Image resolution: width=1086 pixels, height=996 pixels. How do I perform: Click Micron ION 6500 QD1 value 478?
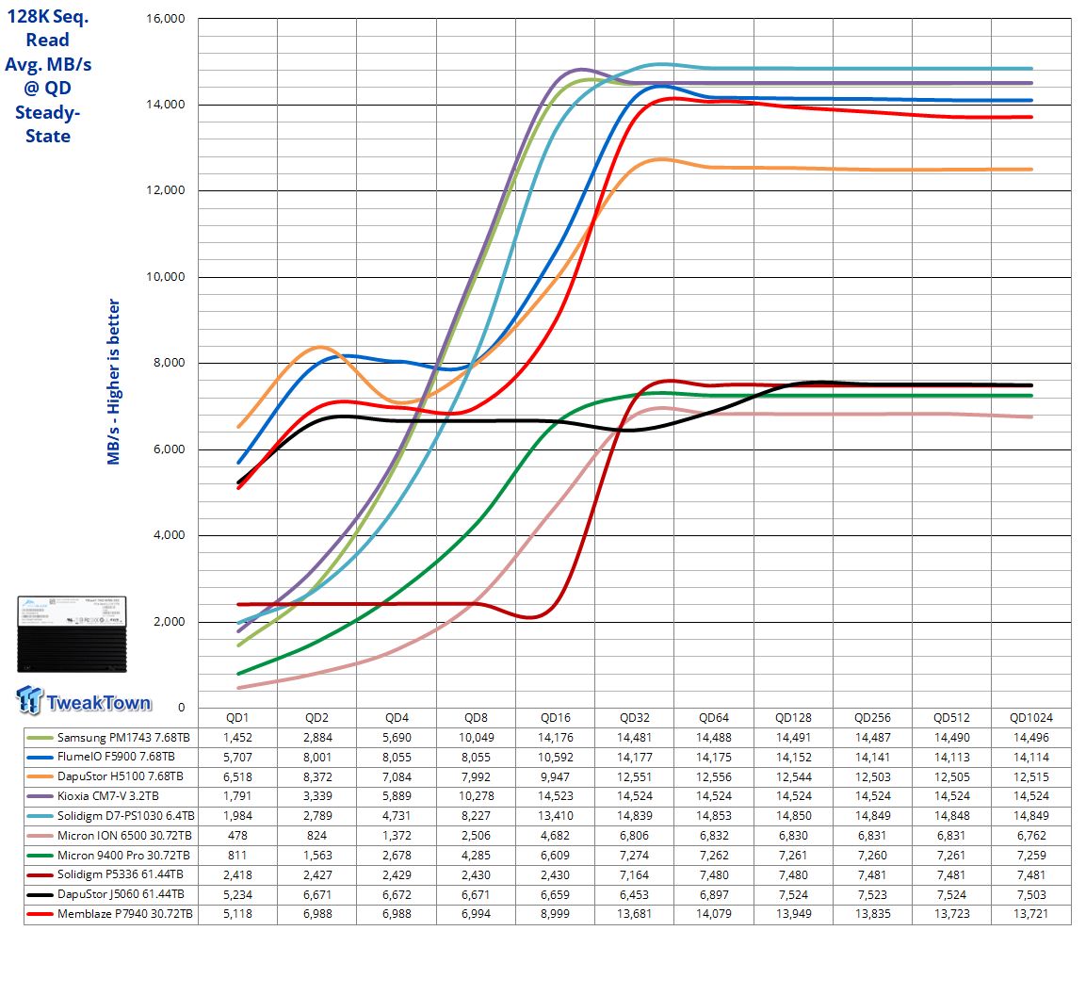(x=237, y=836)
